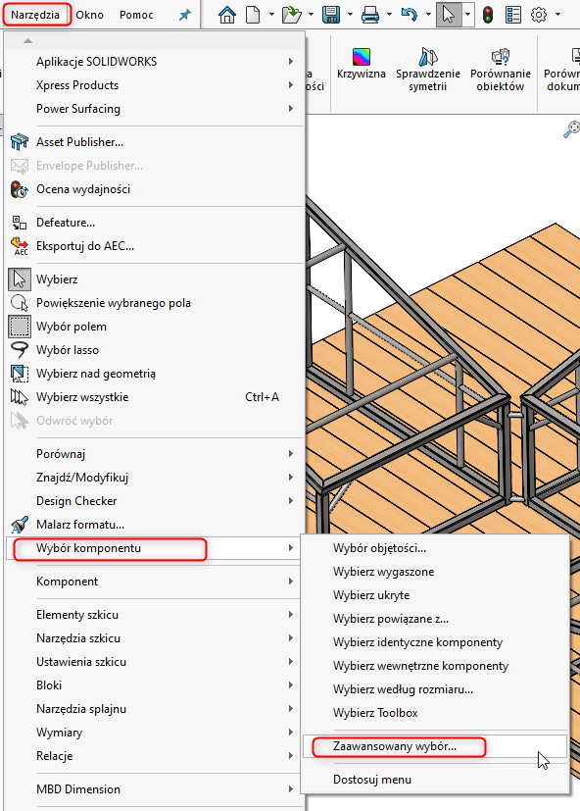Image resolution: width=580 pixels, height=811 pixels.
Task: Expand the dropdown arrow next to Undo
Action: 428,15
